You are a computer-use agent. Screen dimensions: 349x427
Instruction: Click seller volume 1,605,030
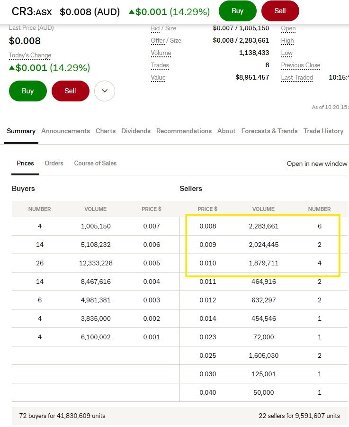[x=264, y=355]
